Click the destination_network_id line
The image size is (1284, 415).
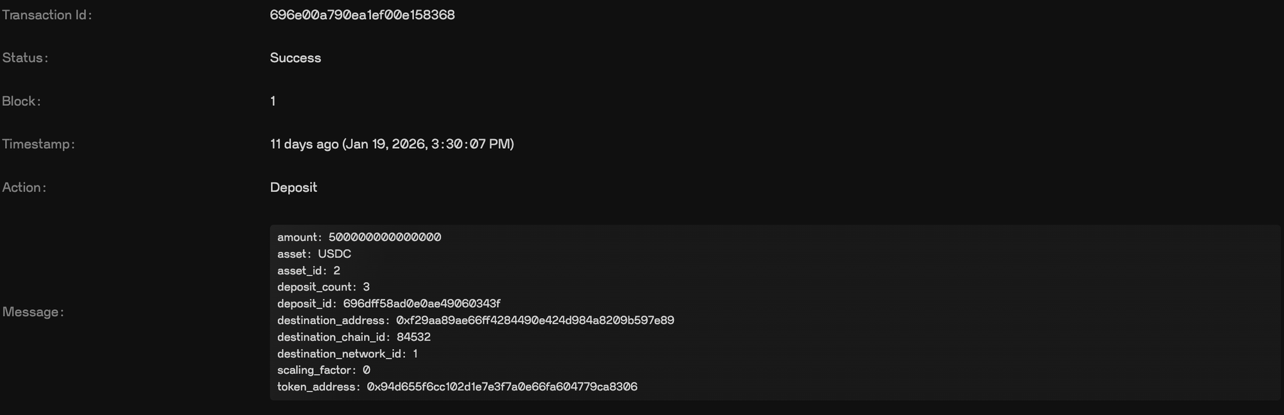347,353
